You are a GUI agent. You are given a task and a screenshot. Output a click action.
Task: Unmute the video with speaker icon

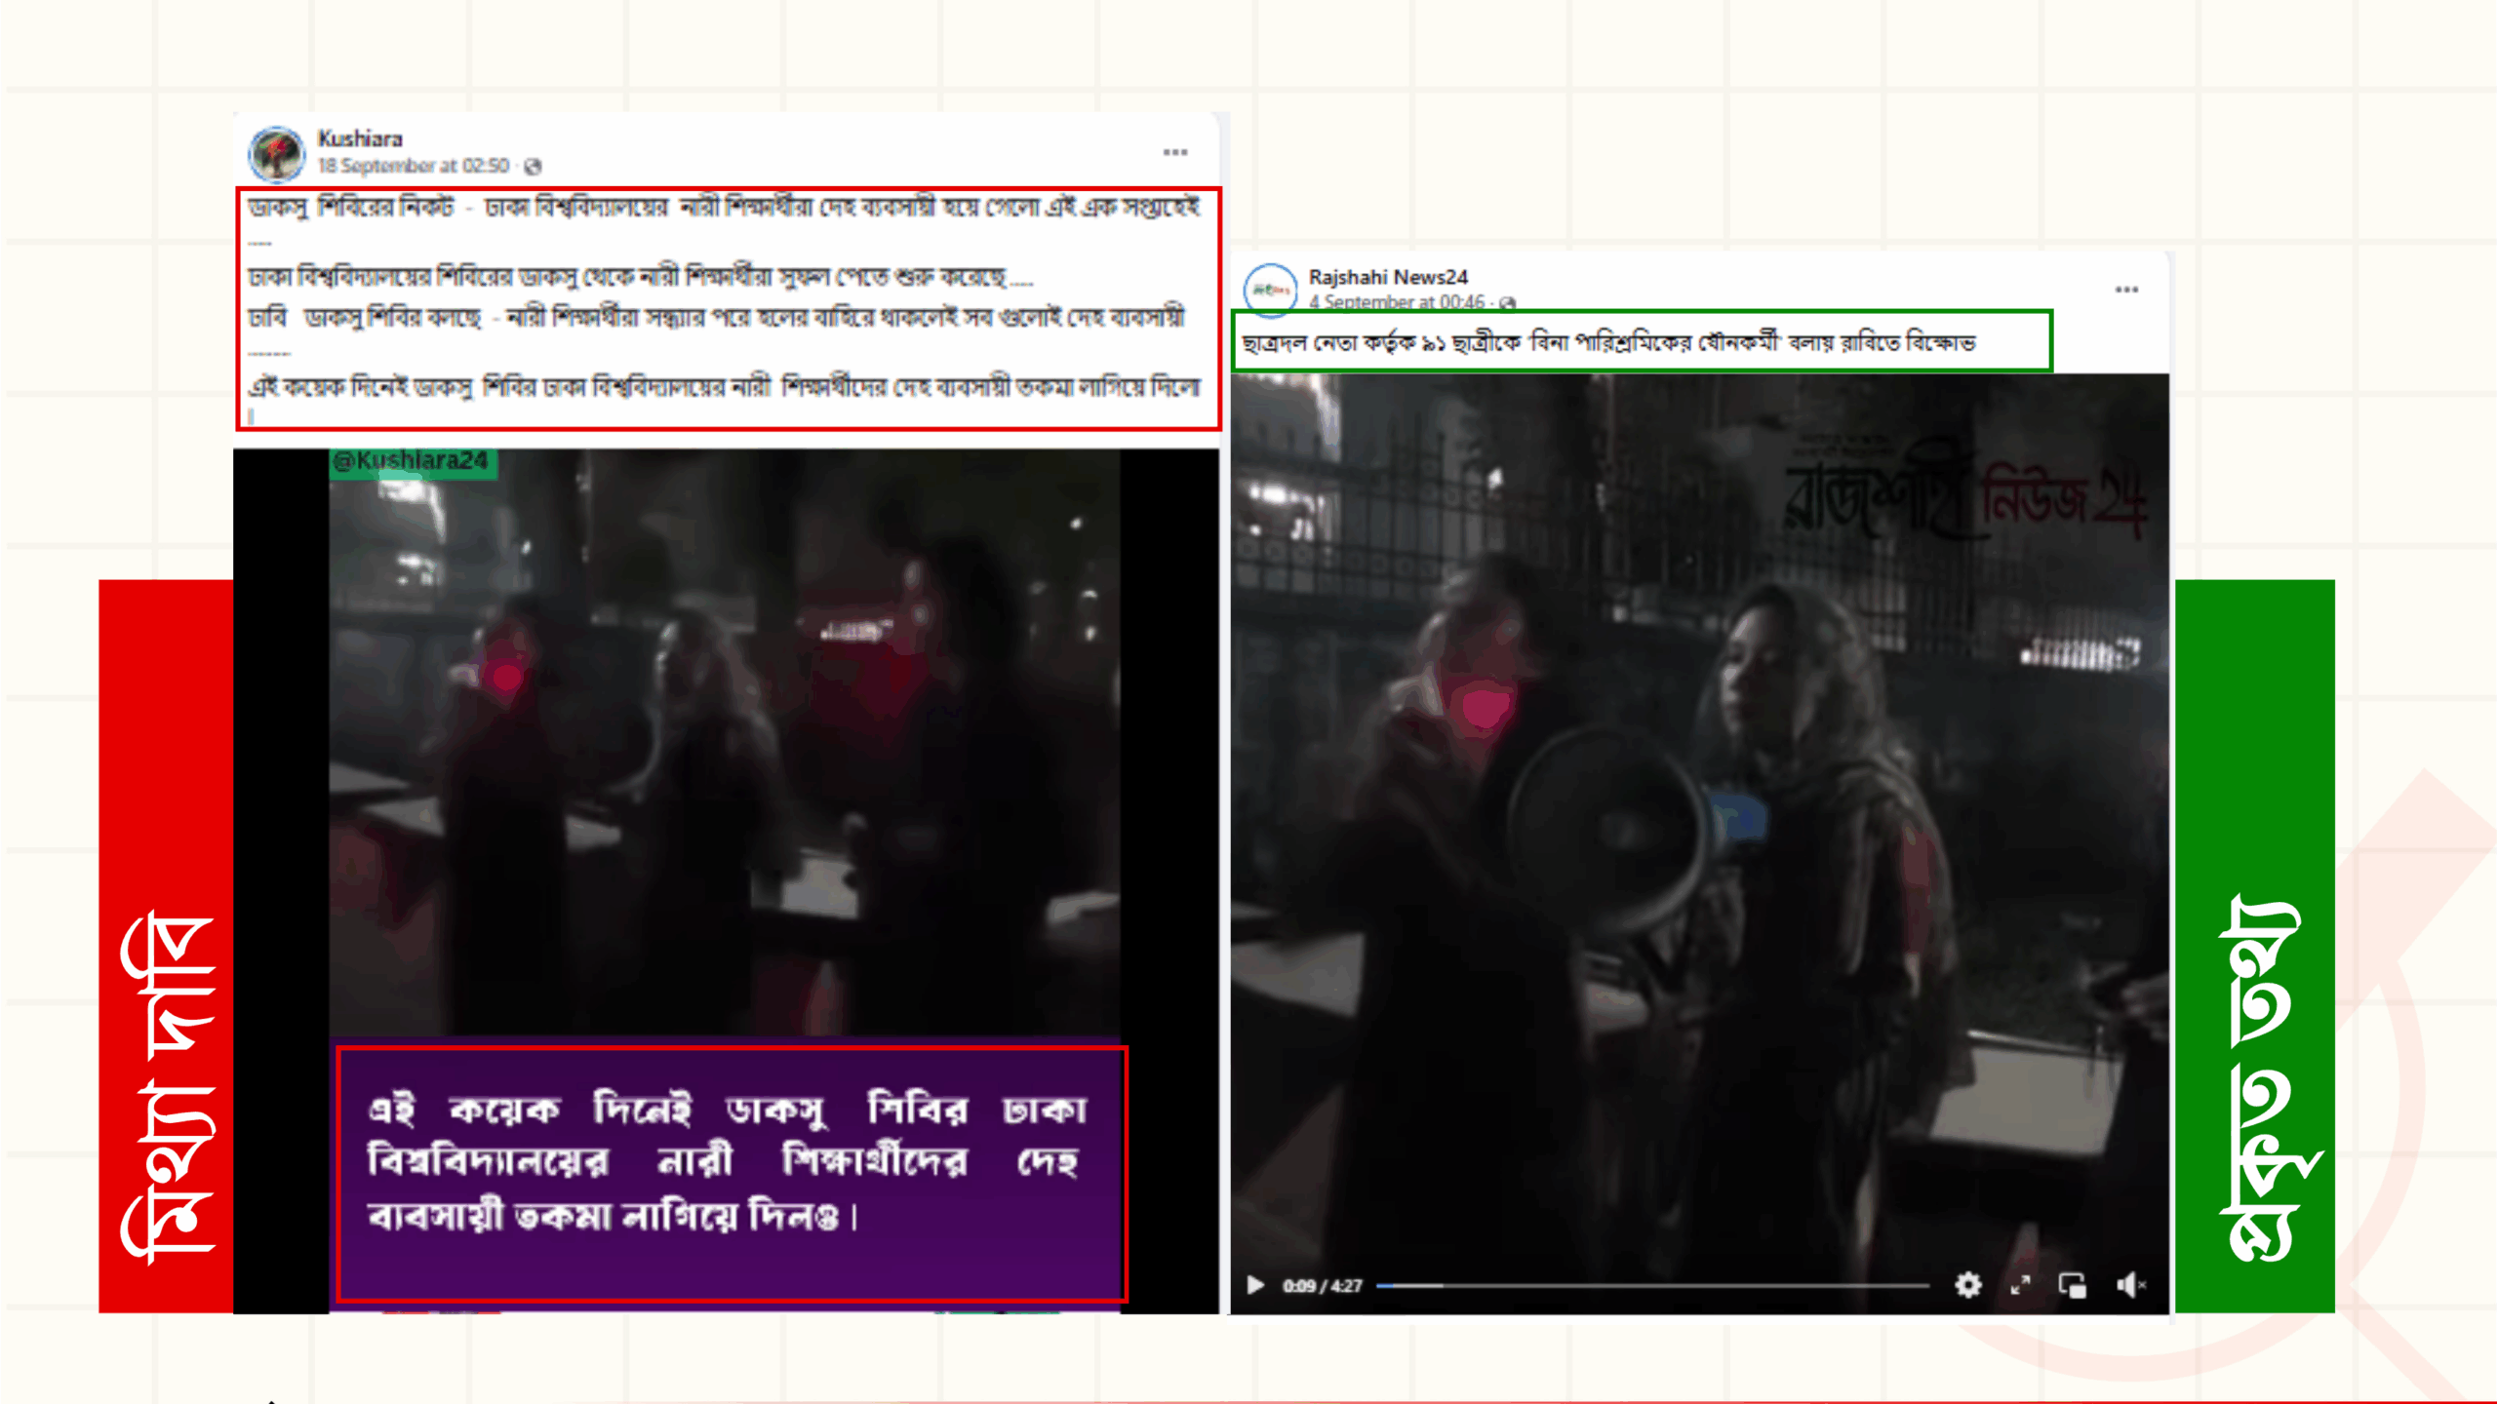2130,1285
